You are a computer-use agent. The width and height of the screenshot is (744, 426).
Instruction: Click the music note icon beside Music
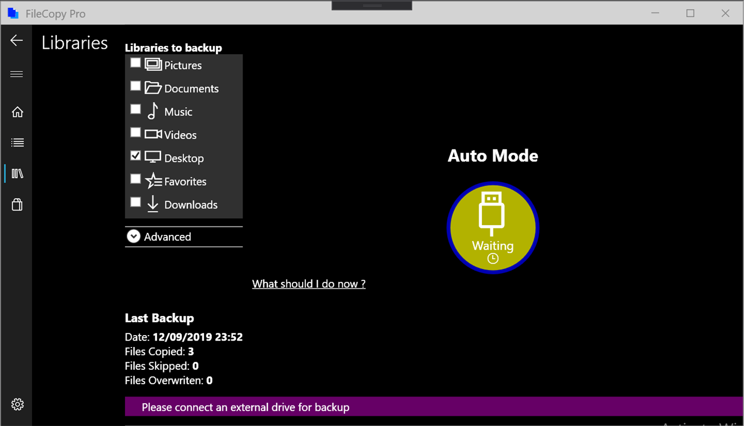[x=152, y=111]
